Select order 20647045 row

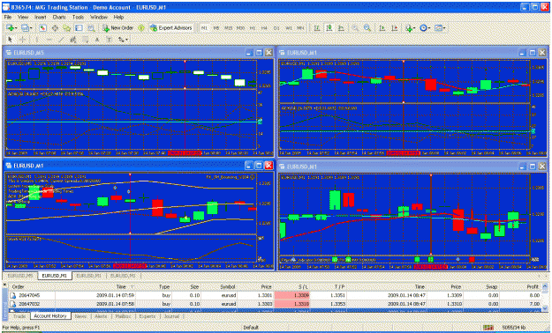276,295
